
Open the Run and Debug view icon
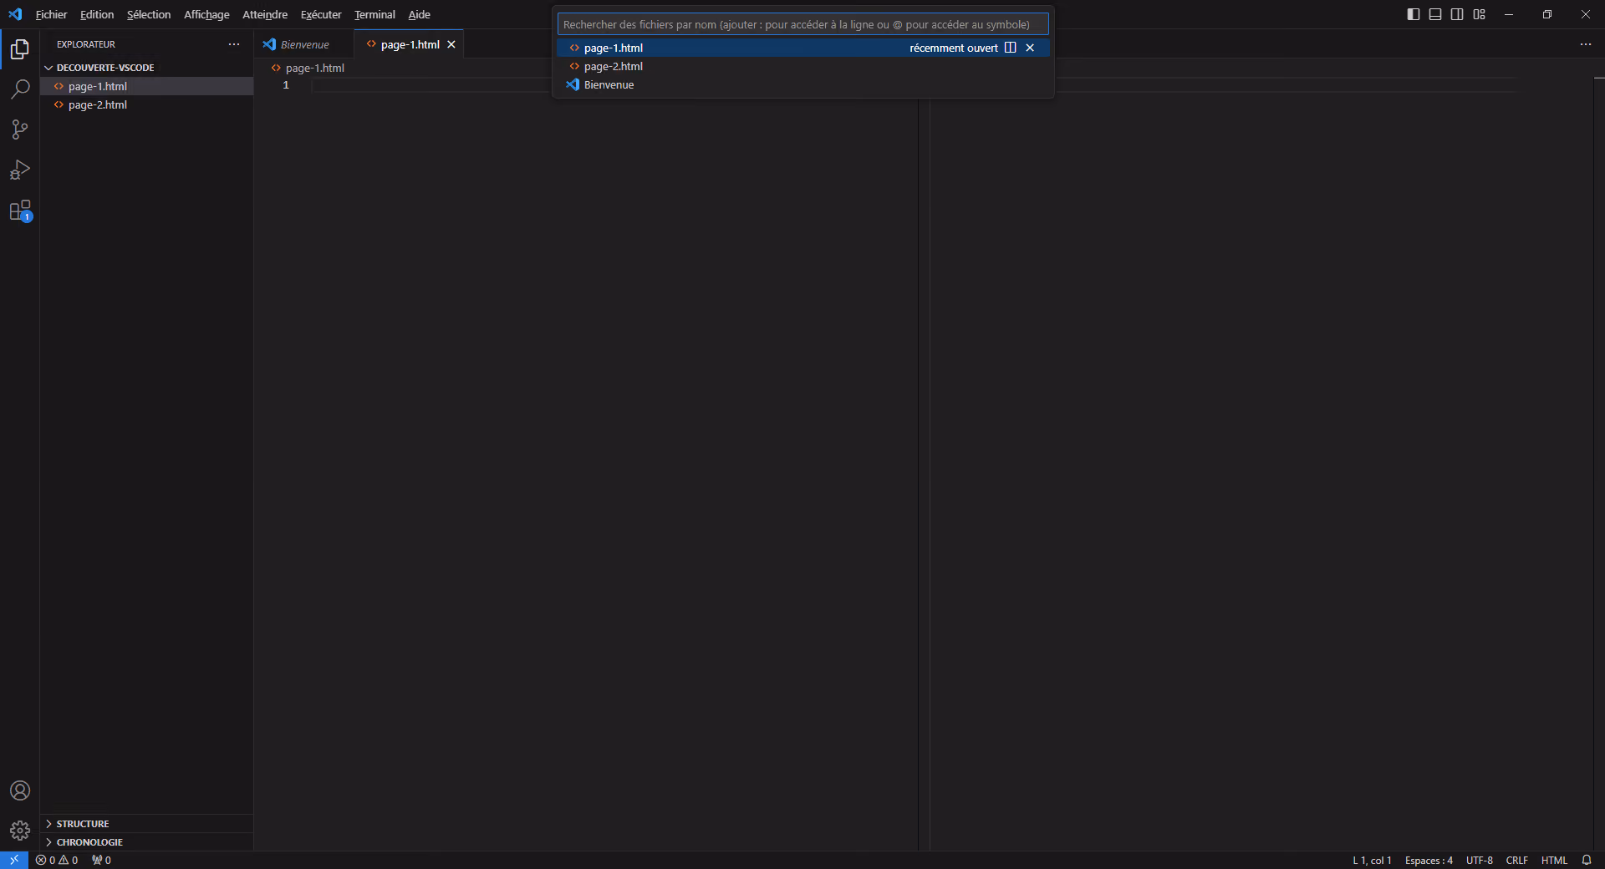coord(20,170)
